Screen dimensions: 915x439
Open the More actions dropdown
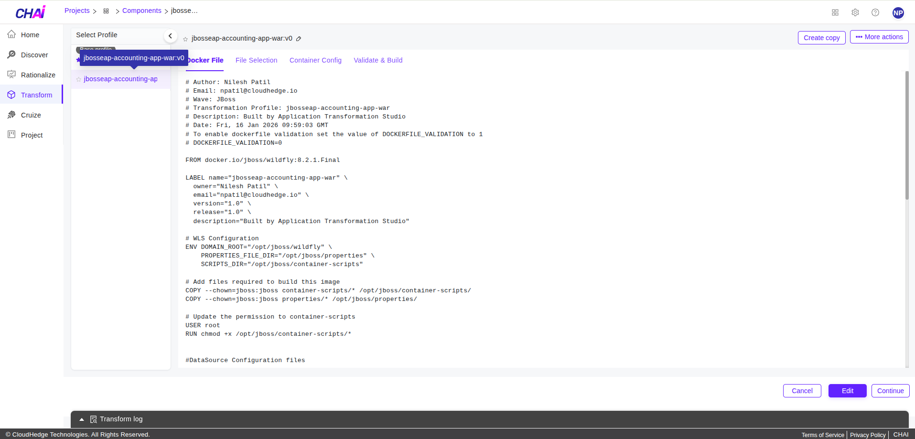879,37
